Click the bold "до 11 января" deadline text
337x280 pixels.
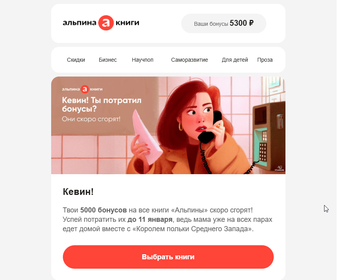150,219
